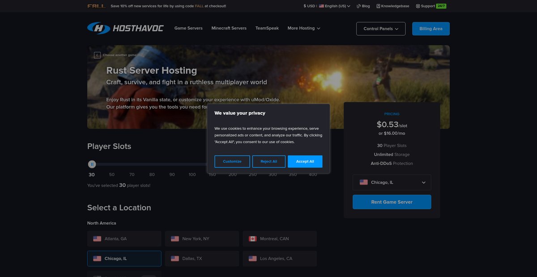The height and width of the screenshot is (277, 537).
Task: Open the USD currency dropdown
Action: click(x=309, y=6)
